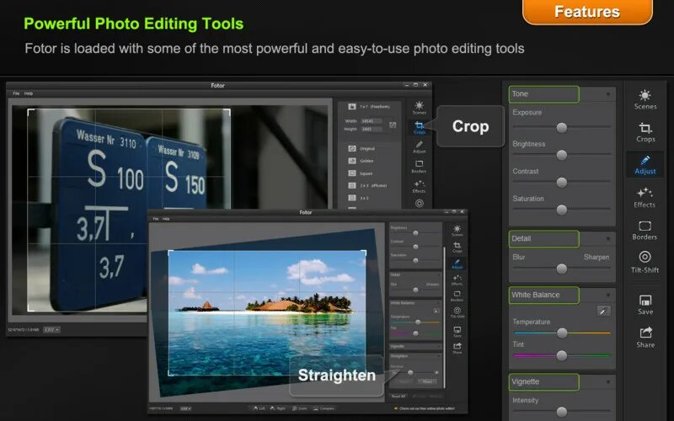Pick white balance eyedropper in enlarged panel
Image resolution: width=674 pixels, height=421 pixels.
(x=603, y=311)
